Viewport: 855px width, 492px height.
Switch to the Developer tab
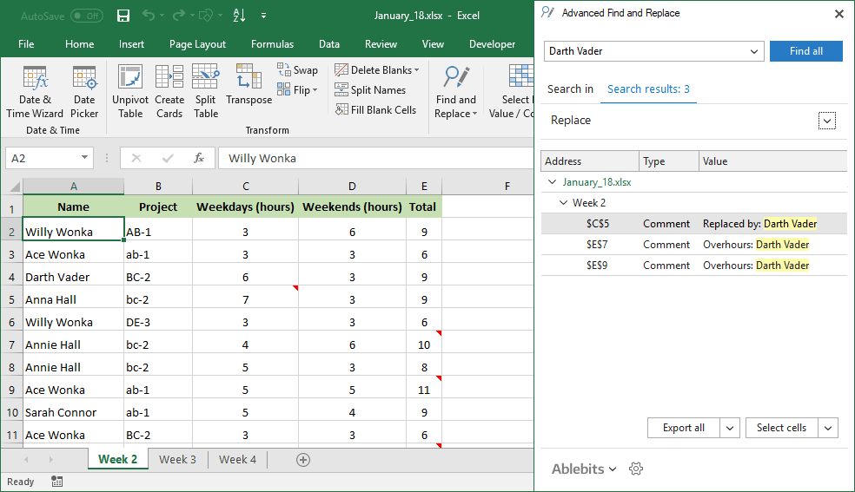[x=492, y=44]
